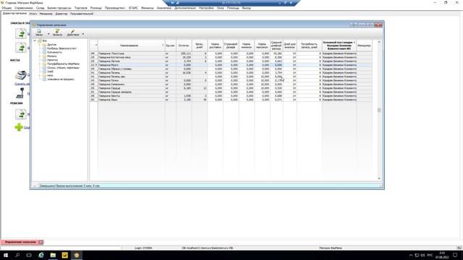Viewport: 463px width, 260px height.
Task: Select row Говядина Полутуша
Action: (x=231, y=53)
